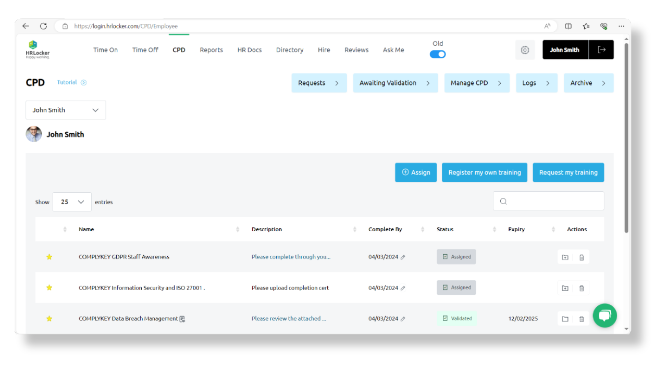The height and width of the screenshot is (375, 667).
Task: Open the Tutorial video play icon
Action: click(x=83, y=82)
